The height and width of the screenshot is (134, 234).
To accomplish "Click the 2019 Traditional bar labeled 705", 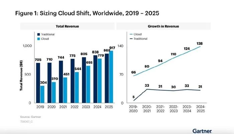I will pos(38,83).
